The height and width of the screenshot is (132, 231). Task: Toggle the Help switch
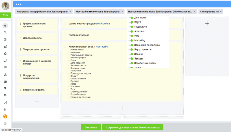tap(131, 36)
